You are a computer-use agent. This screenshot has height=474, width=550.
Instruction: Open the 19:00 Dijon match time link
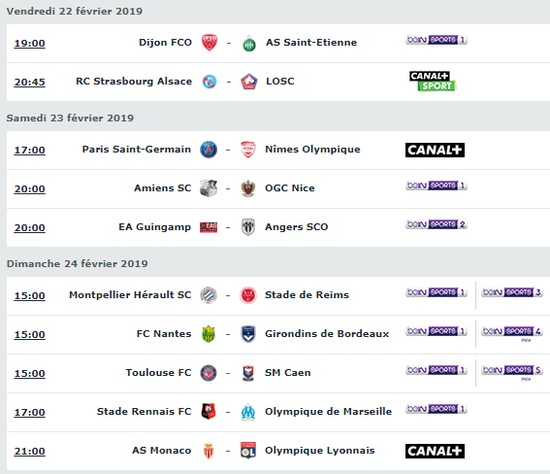point(29,43)
